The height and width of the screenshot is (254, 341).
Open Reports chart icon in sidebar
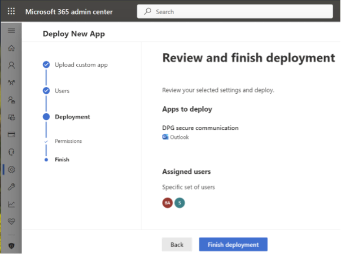tap(11, 204)
